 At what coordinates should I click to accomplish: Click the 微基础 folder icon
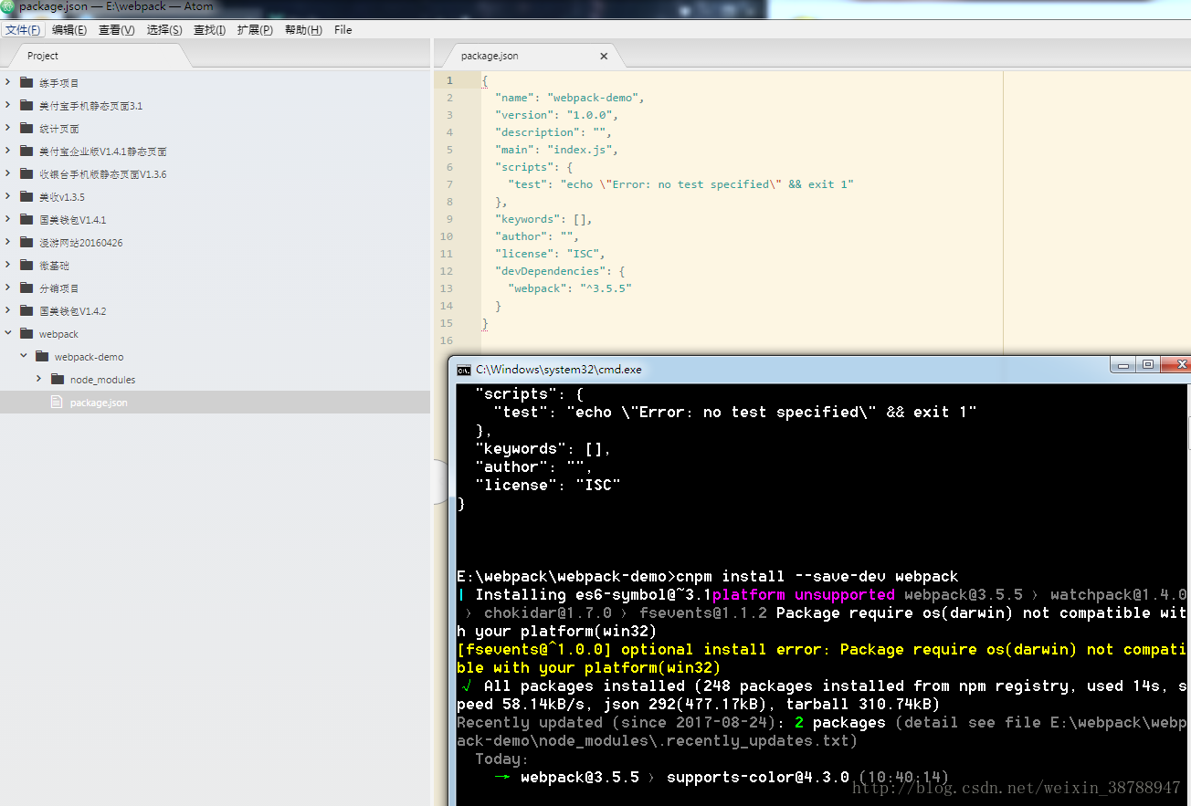[26, 265]
